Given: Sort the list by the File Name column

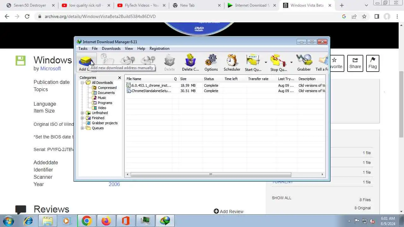Looking at the screenshot, I should coord(149,79).
